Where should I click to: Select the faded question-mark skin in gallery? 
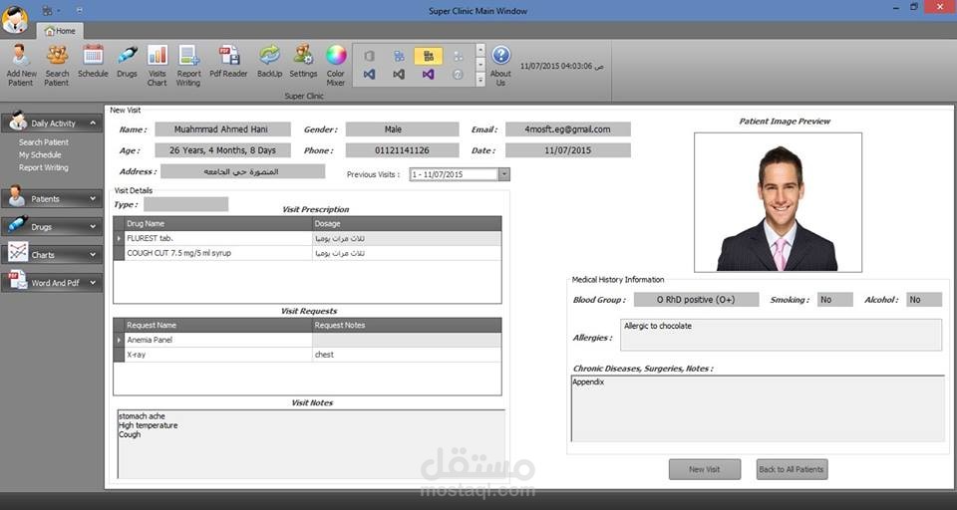(x=458, y=75)
